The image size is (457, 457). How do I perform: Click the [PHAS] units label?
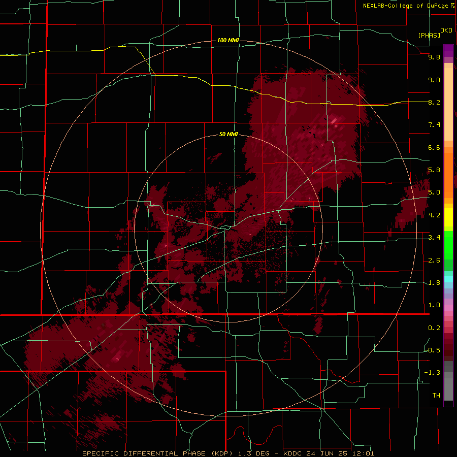click(429, 35)
